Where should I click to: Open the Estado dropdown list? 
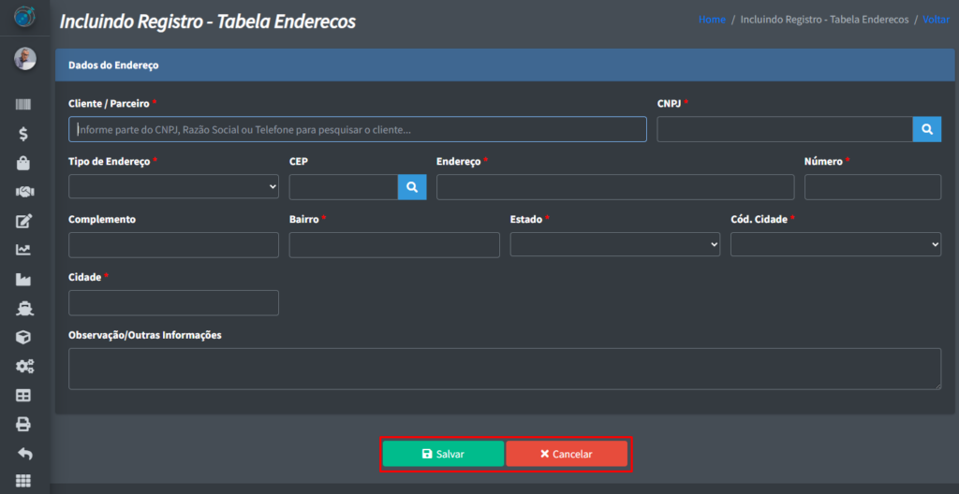[x=614, y=245]
